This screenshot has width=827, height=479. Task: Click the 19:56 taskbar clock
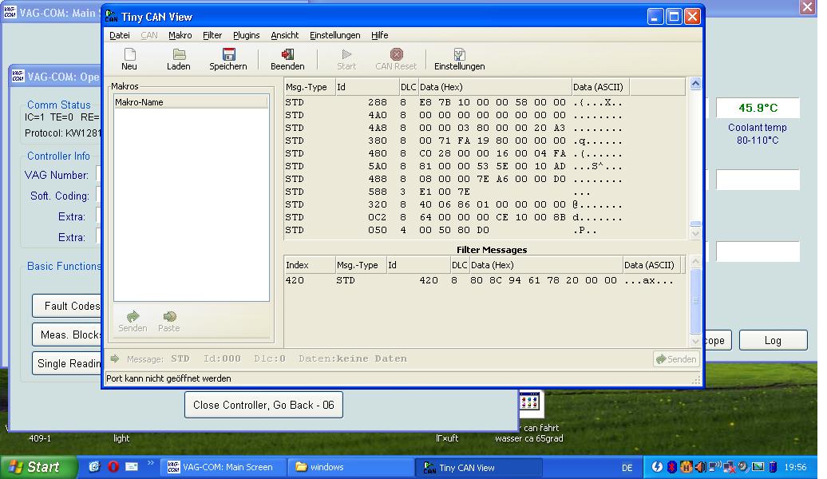click(795, 467)
